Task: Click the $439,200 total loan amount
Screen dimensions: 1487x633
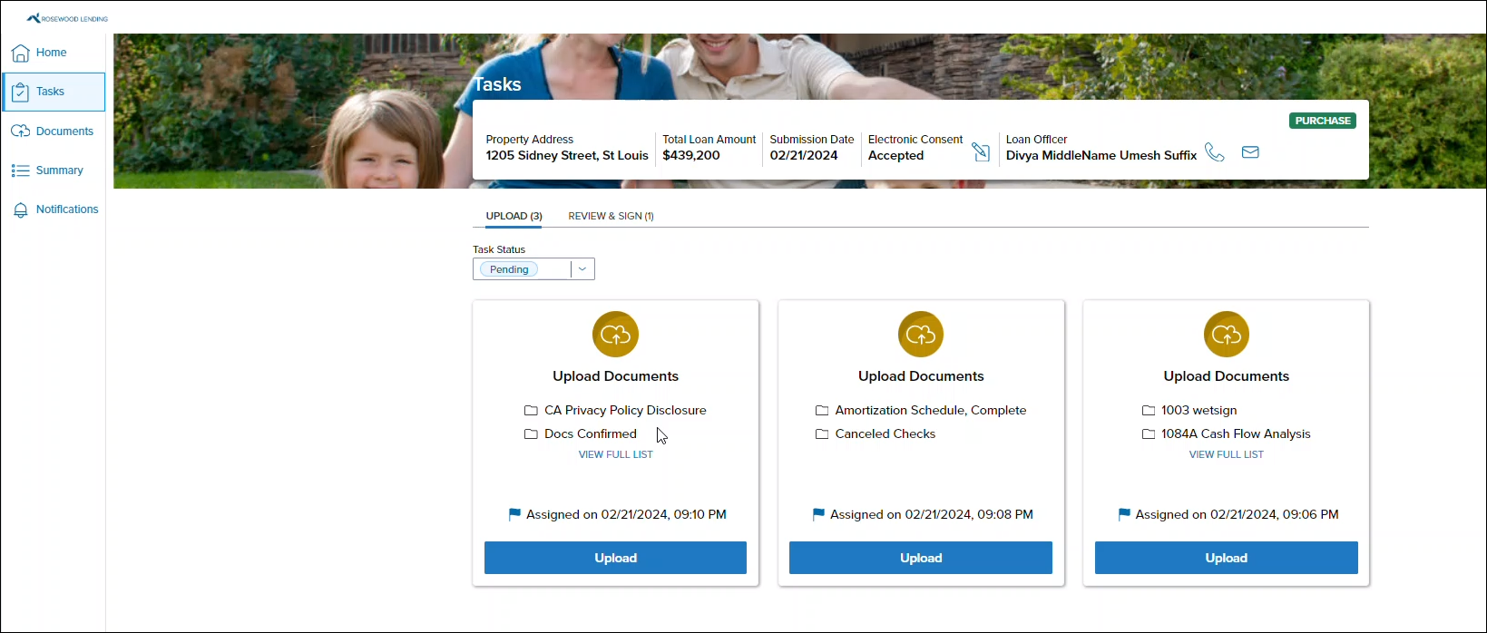Action: 691,156
